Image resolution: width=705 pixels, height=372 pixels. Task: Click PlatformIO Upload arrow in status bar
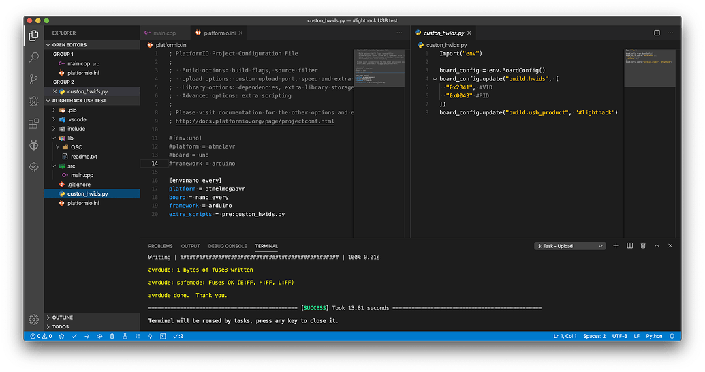click(x=87, y=336)
